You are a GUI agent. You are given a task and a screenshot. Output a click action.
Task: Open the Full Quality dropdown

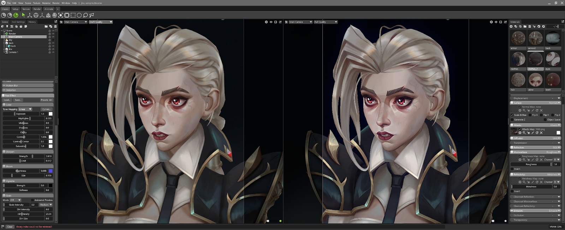coord(326,22)
